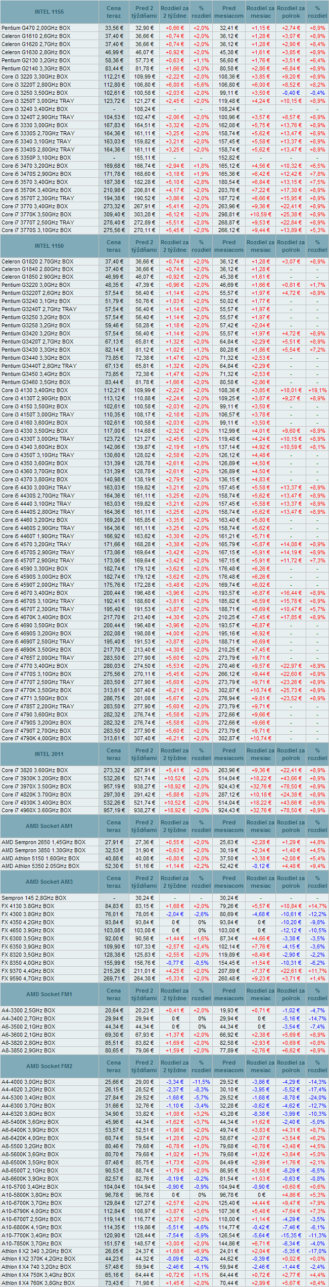Select Athlon II X2 370K 4,2GHz BOX
This screenshot has width=329, height=1287.
38,1259
